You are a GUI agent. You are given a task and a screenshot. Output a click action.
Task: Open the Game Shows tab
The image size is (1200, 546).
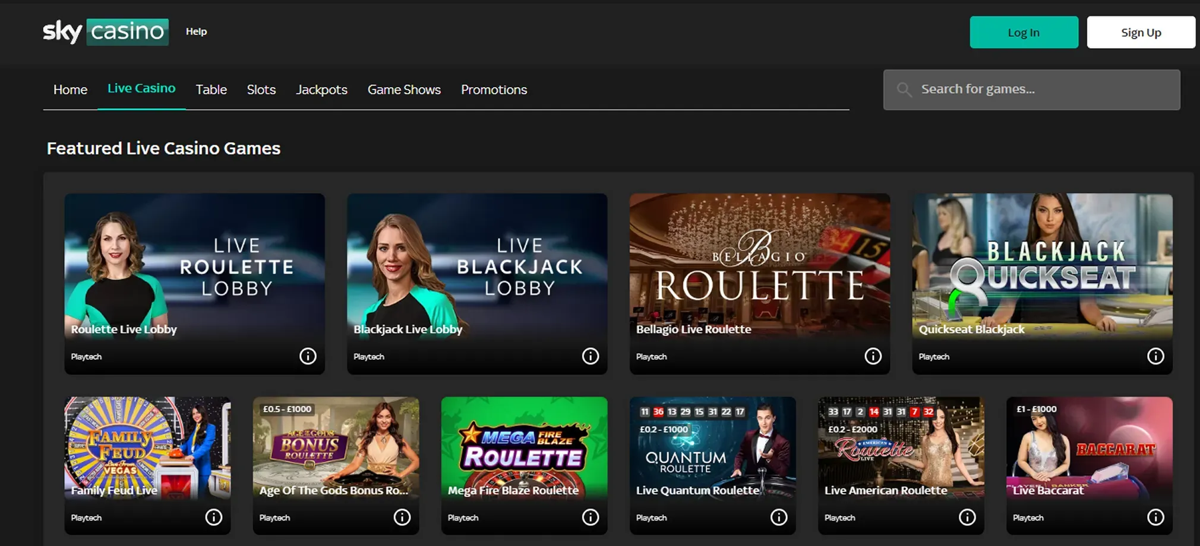pos(404,90)
